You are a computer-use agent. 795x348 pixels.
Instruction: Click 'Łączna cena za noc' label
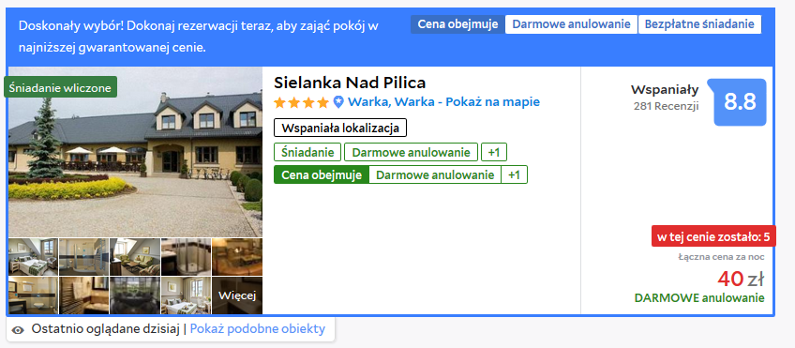click(722, 257)
